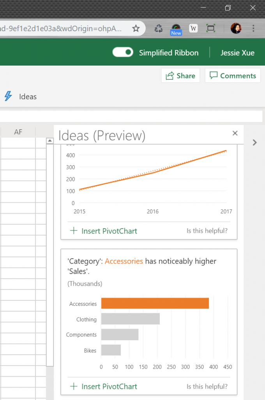Screen dimensions: 265x400
Task: Click the green screen capture extension icon
Action: (x=211, y=28)
